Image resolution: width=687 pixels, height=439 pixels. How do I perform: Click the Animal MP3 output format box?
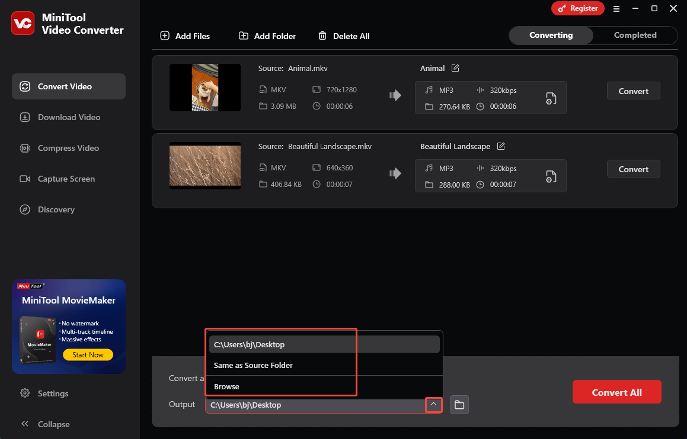click(x=491, y=98)
